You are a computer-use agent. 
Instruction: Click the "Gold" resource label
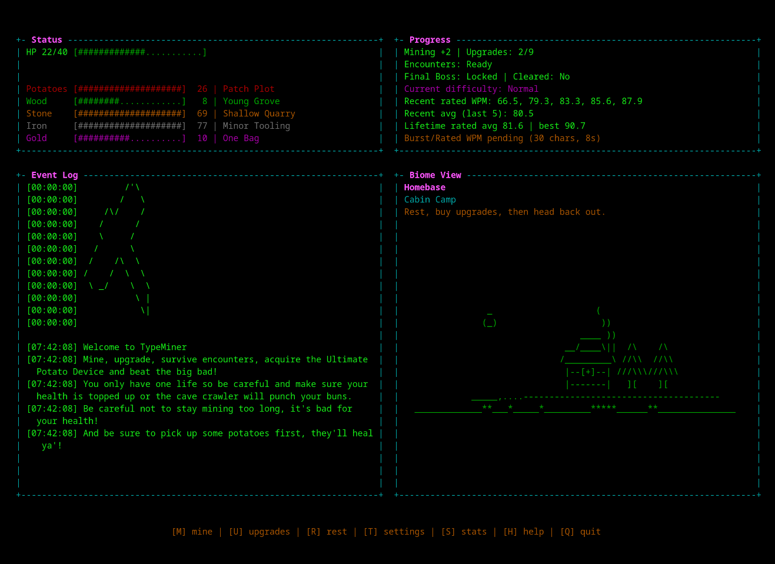click(36, 138)
